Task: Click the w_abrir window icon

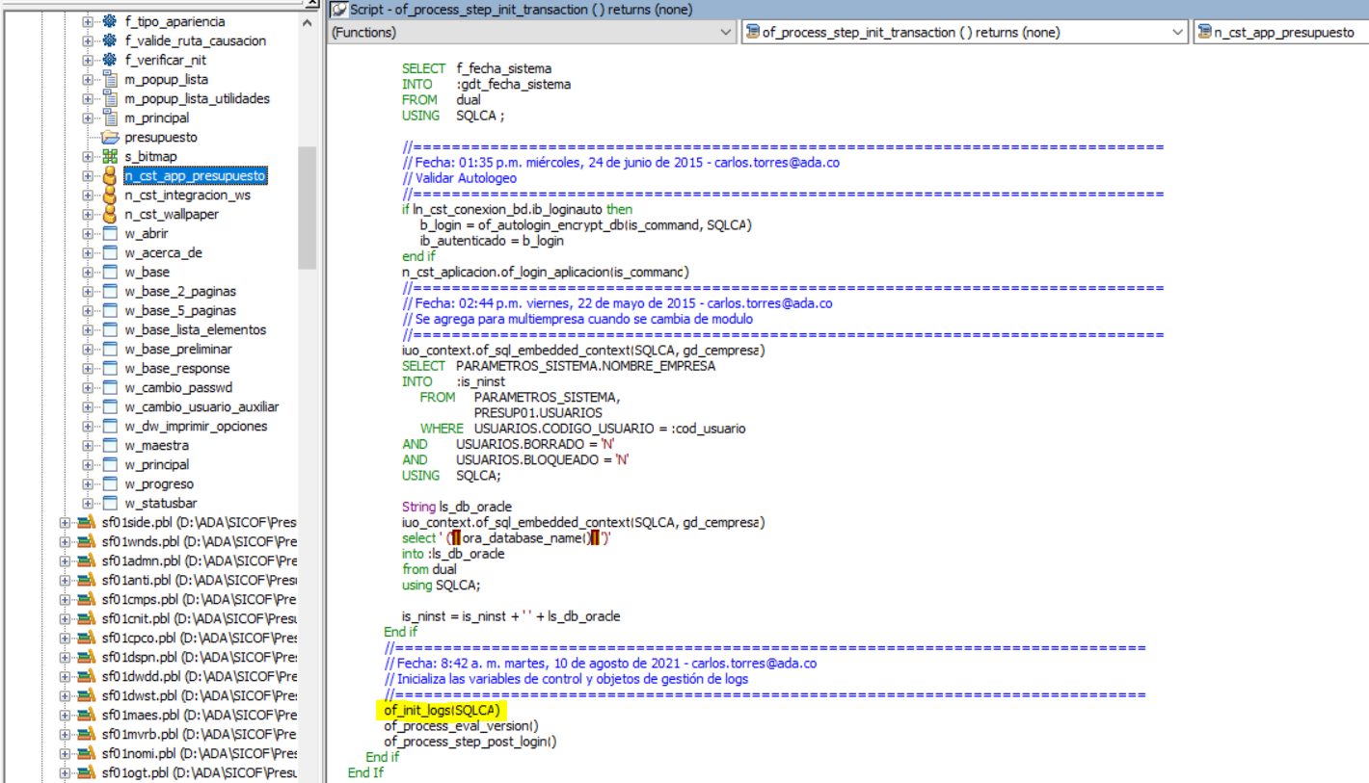Action: (x=110, y=233)
